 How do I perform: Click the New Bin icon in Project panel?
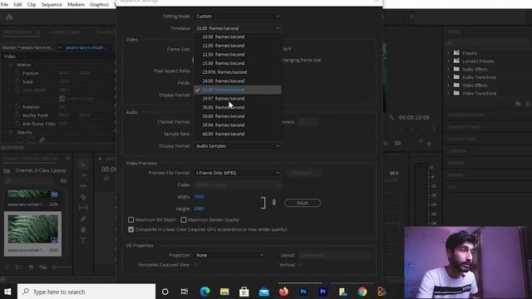point(63,181)
